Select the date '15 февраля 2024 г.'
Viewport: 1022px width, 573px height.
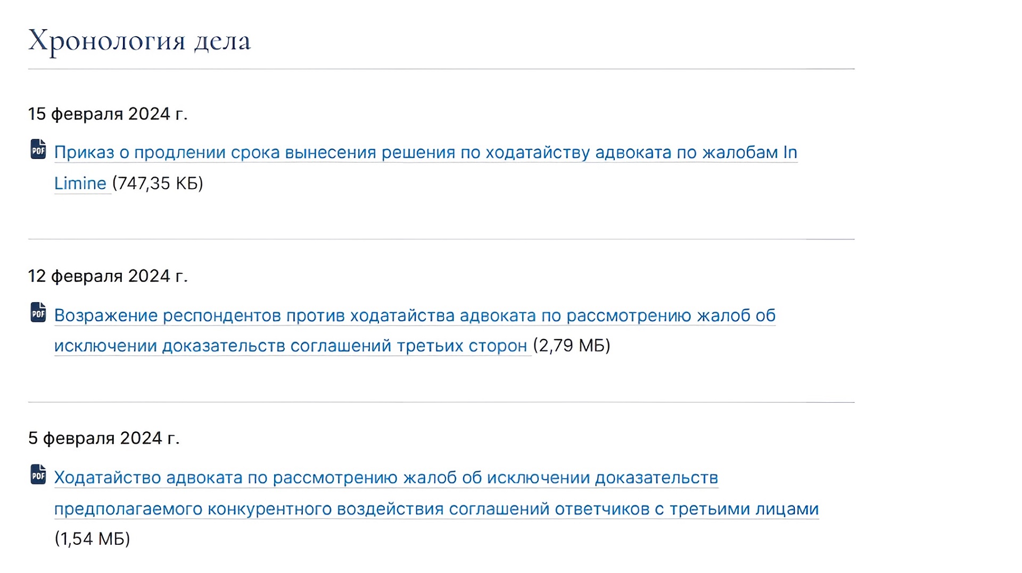(x=108, y=114)
